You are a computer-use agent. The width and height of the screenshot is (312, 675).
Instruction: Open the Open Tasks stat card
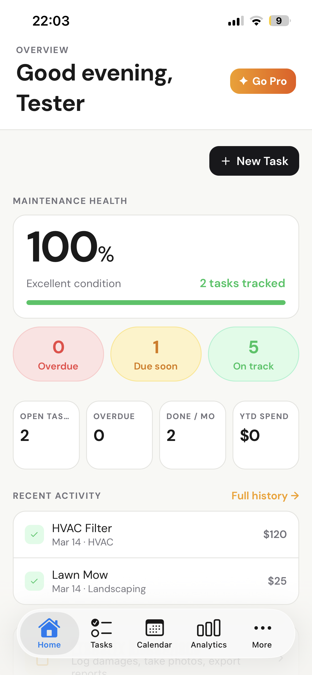pos(46,435)
